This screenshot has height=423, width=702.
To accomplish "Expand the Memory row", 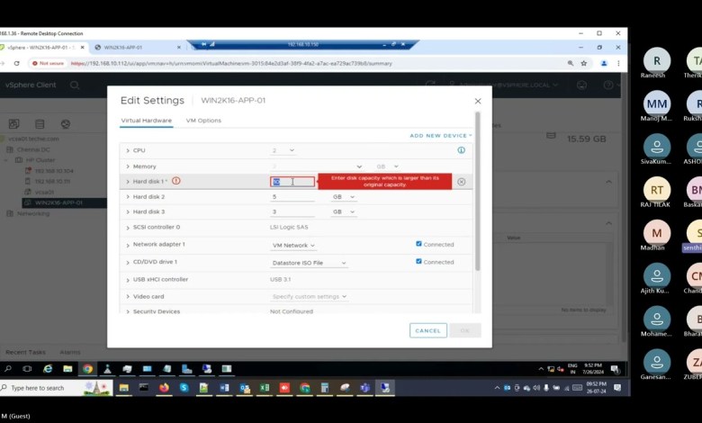I will tap(128, 166).
